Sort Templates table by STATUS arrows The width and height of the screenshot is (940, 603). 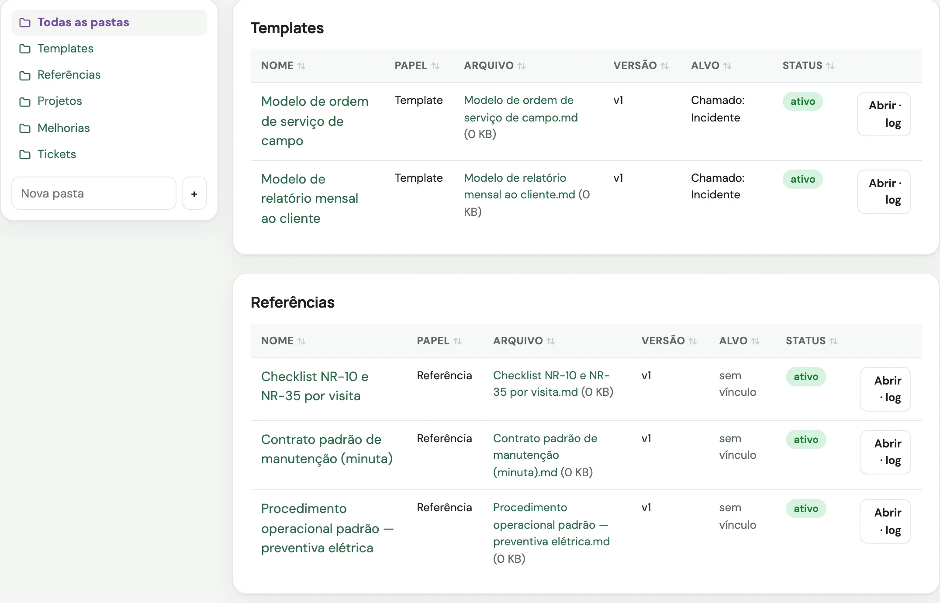coord(830,66)
